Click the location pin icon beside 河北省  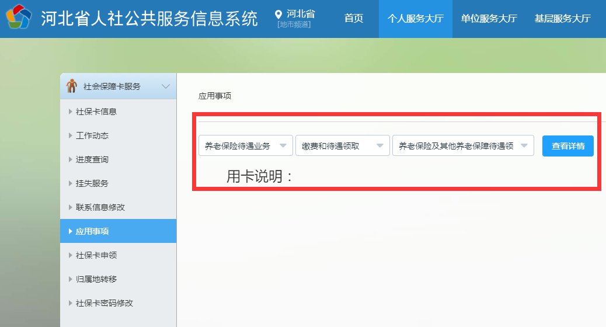tap(278, 15)
